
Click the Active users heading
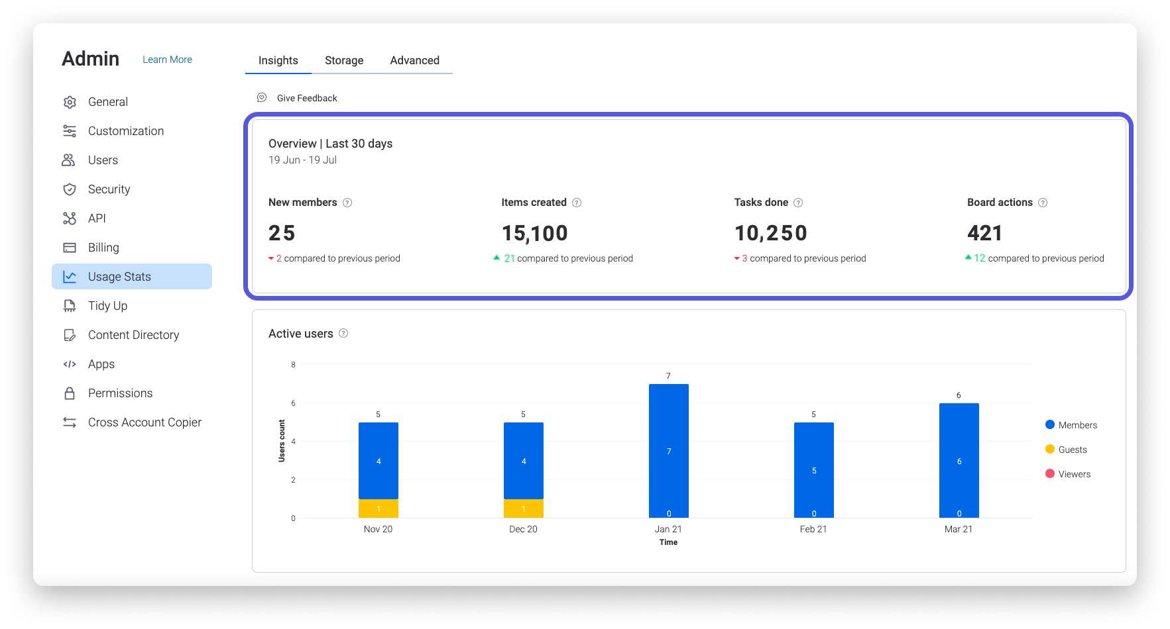301,334
